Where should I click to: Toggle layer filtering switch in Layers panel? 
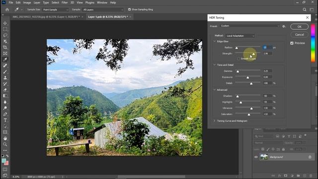coord(305,136)
